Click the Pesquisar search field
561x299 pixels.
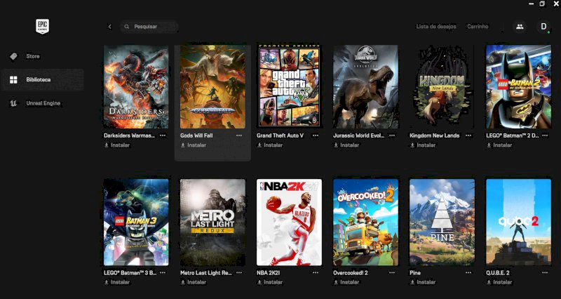pyautogui.click(x=149, y=27)
